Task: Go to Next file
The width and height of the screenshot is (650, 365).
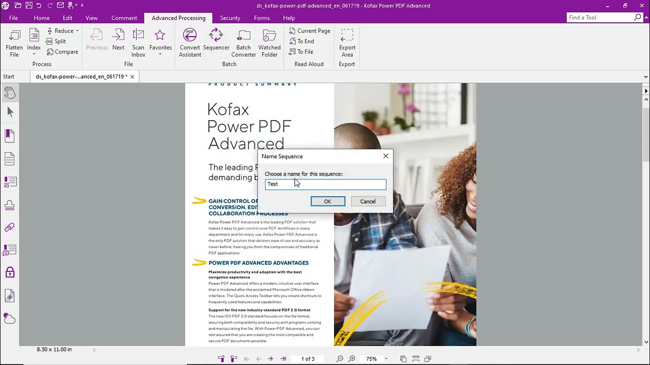Action: 118,40
